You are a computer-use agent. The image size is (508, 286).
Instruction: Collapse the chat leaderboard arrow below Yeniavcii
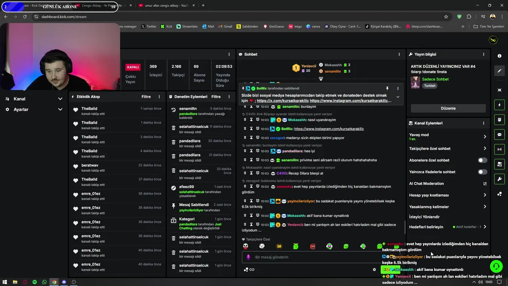[x=321, y=79]
